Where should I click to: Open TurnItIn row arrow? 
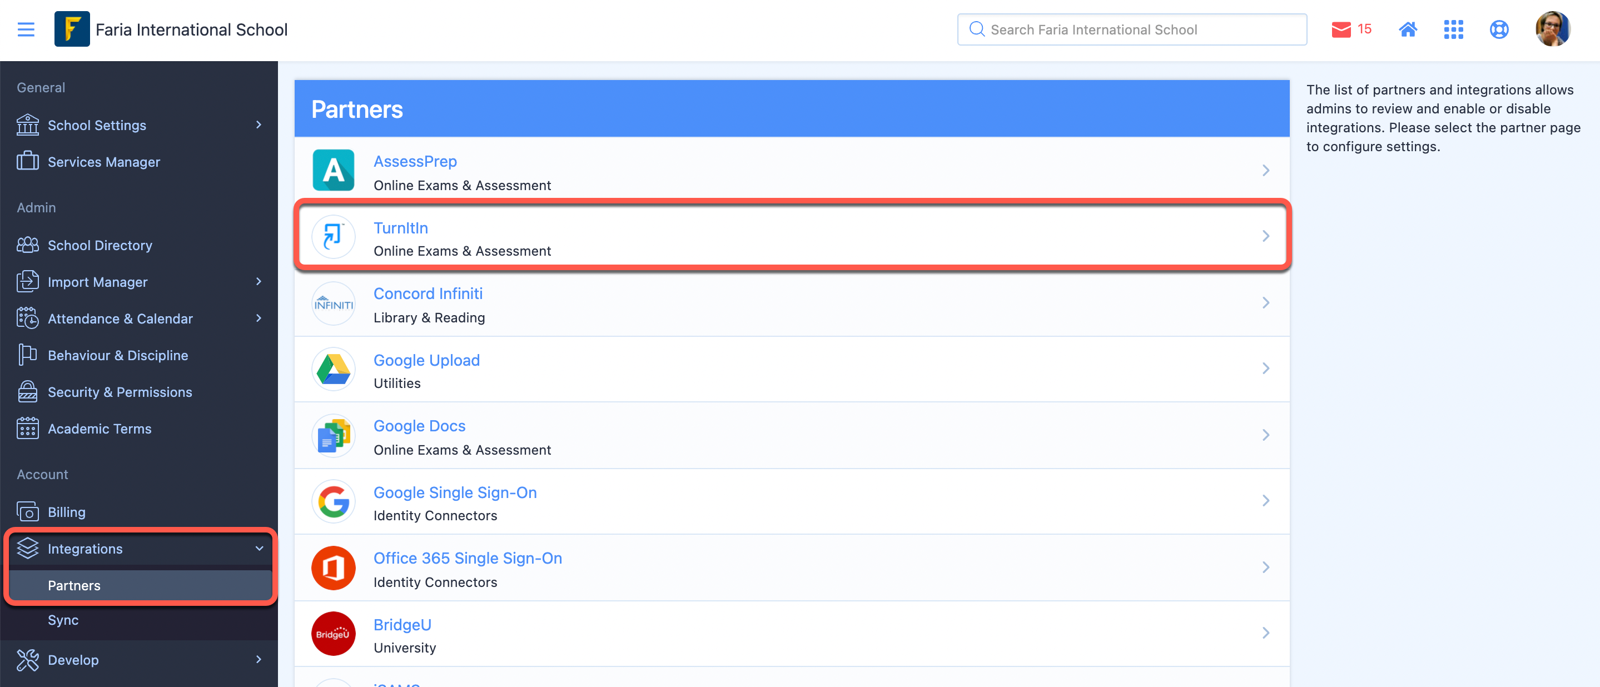[x=1266, y=236]
